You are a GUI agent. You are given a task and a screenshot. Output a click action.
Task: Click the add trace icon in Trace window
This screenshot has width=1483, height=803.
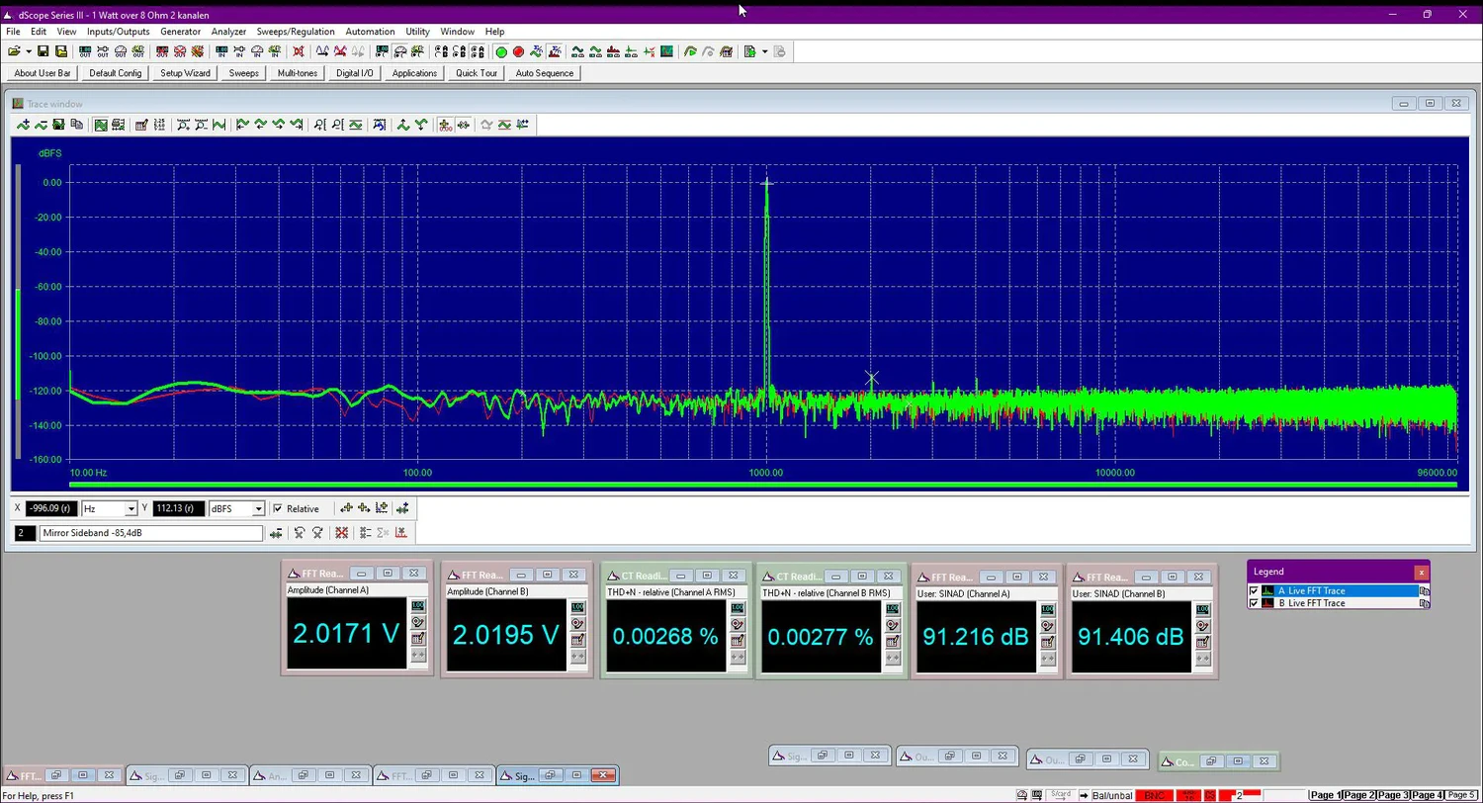coord(23,125)
